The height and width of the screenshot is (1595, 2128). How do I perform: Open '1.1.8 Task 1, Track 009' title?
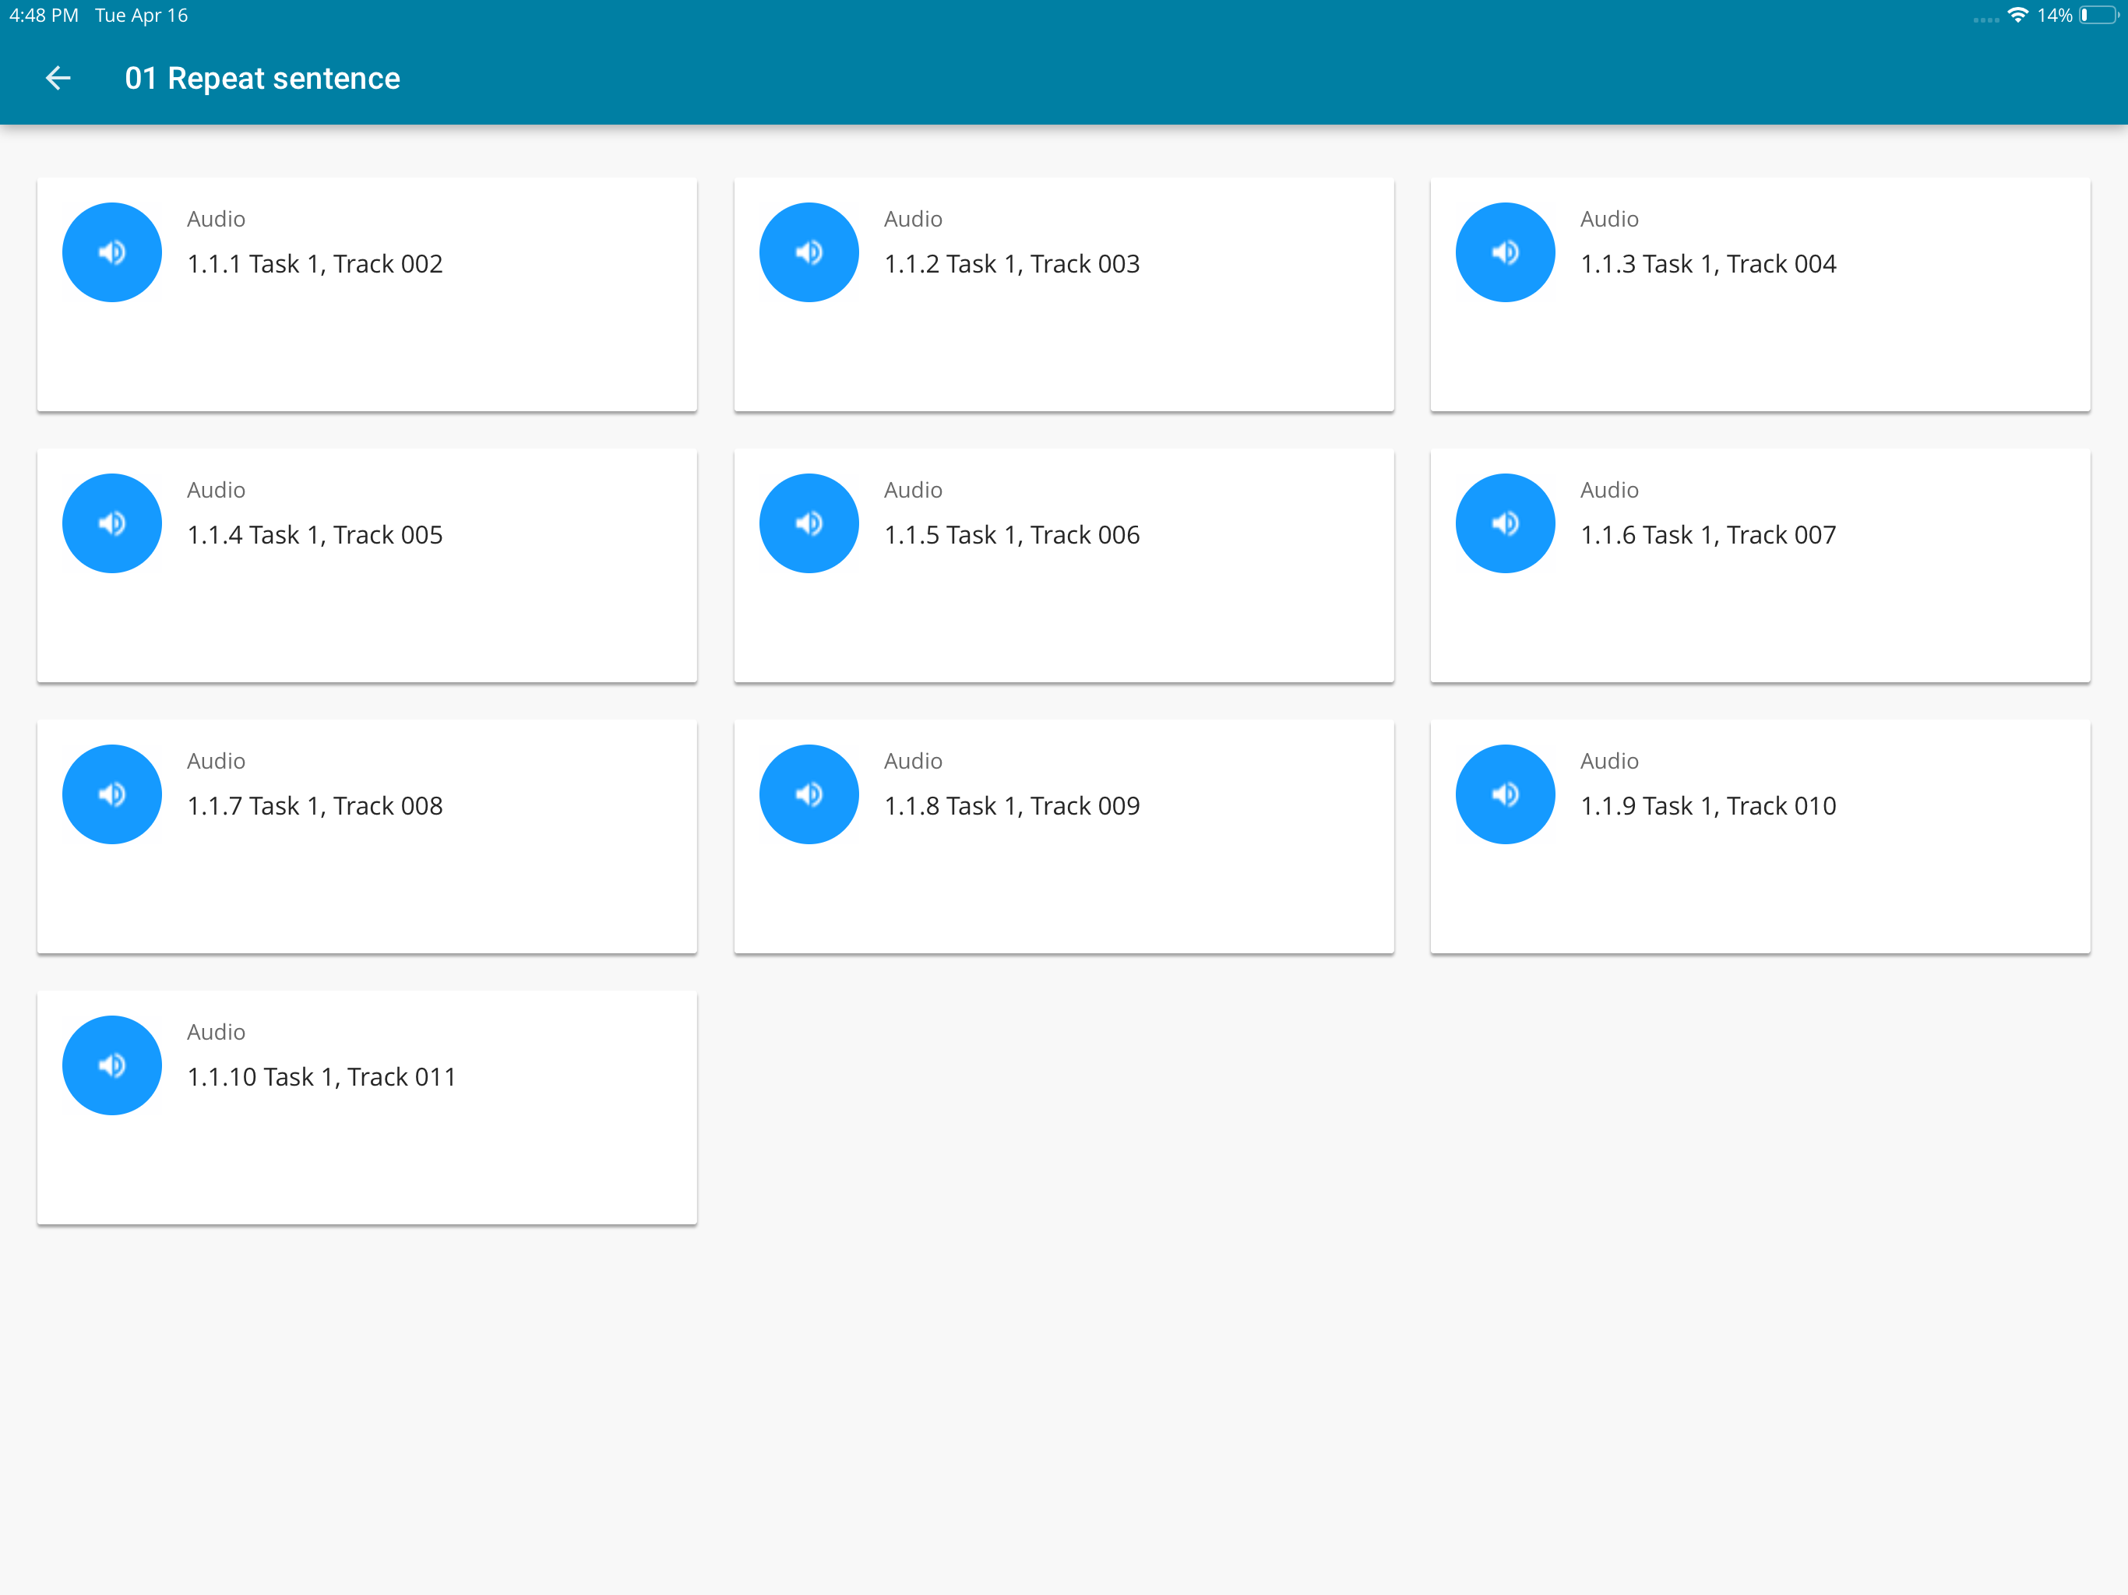(x=1012, y=806)
